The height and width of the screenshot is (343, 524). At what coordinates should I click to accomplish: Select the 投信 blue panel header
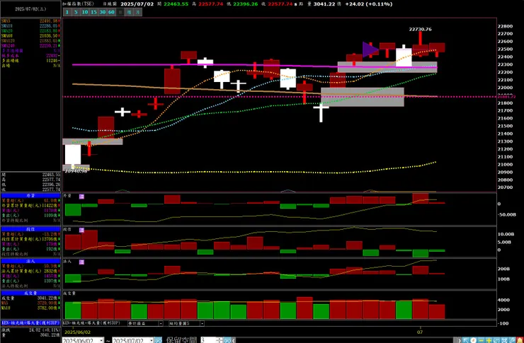(30, 229)
